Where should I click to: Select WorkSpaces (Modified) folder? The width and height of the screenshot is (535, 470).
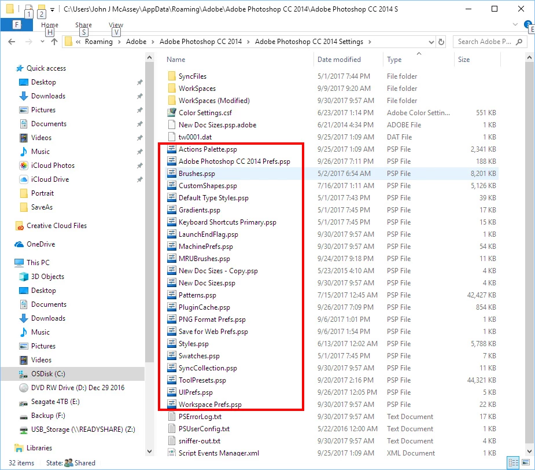point(214,101)
